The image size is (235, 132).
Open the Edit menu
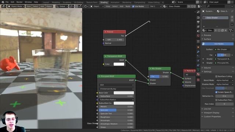click(x=12, y=2)
